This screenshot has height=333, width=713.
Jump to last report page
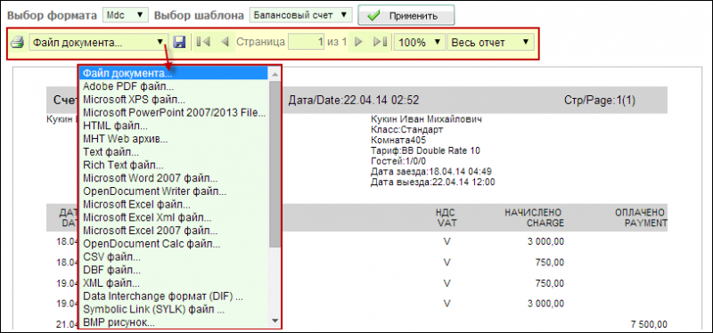pyautogui.click(x=380, y=42)
